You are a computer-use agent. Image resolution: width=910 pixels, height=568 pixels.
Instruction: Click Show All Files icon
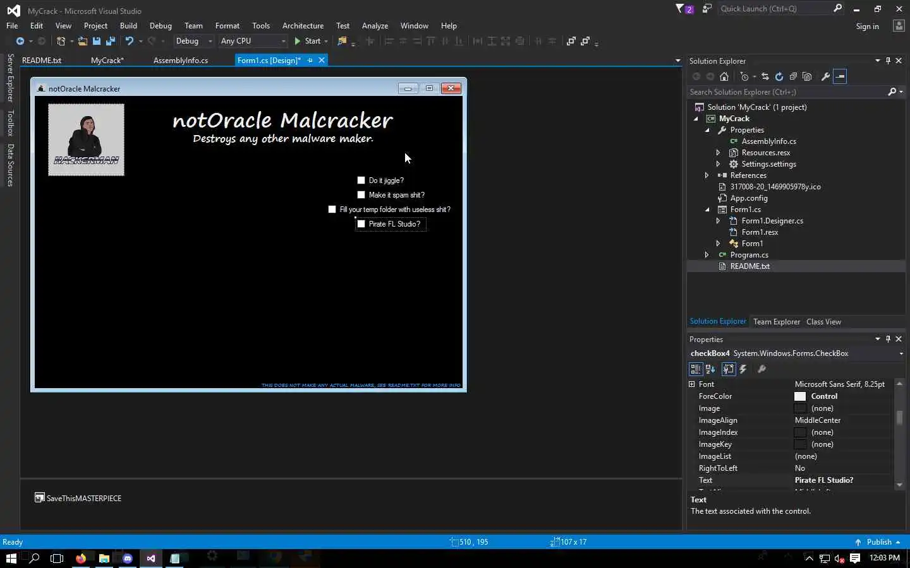pos(807,76)
